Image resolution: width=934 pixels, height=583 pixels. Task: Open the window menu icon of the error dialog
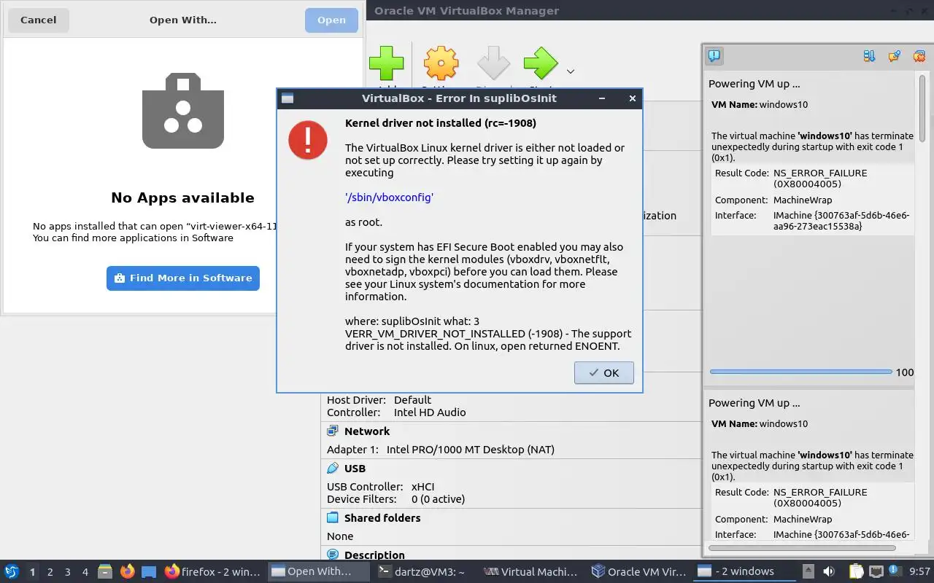(x=287, y=98)
